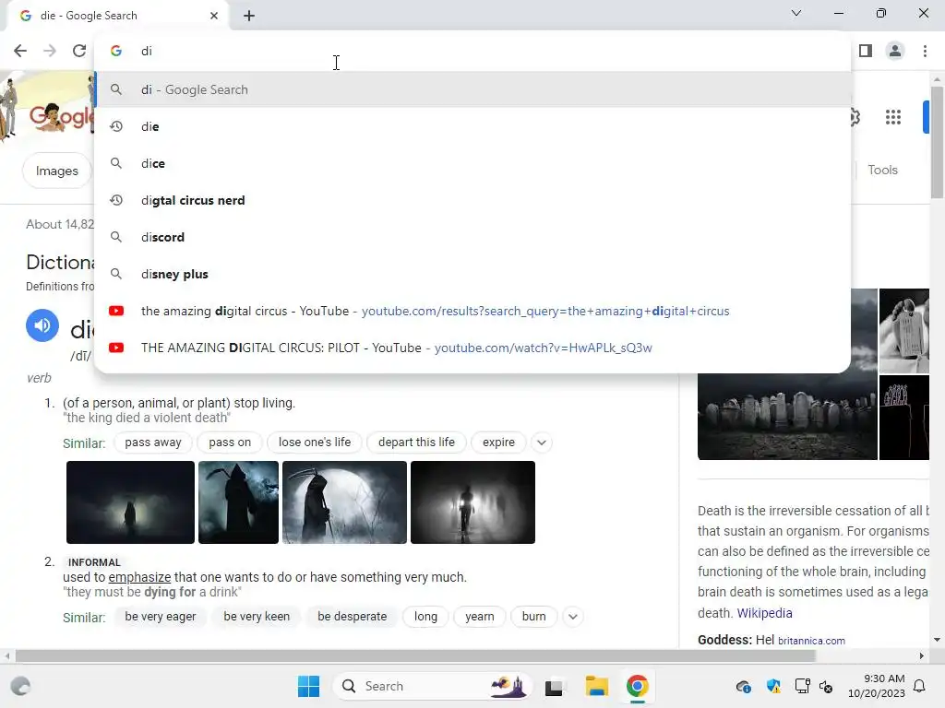Choose the 'die' history suggestion
Viewport: 945px width, 708px height.
(x=472, y=126)
